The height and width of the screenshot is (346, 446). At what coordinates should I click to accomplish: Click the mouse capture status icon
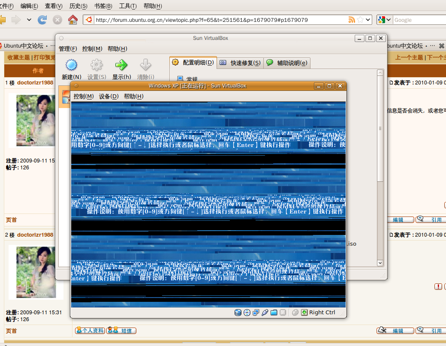tap(295, 313)
